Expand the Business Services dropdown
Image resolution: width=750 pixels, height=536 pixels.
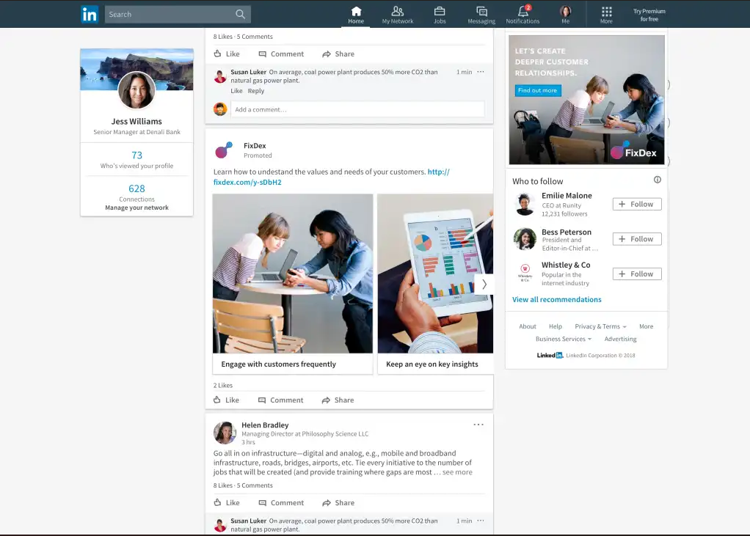coord(564,339)
